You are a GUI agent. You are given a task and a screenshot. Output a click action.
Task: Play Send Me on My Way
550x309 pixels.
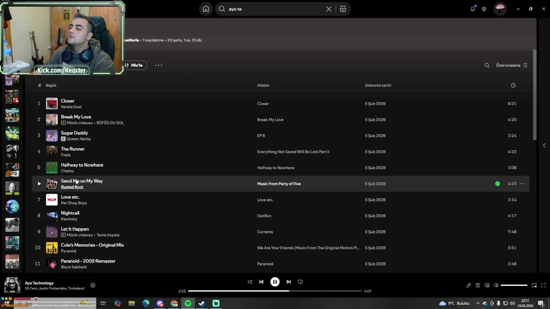coord(39,184)
